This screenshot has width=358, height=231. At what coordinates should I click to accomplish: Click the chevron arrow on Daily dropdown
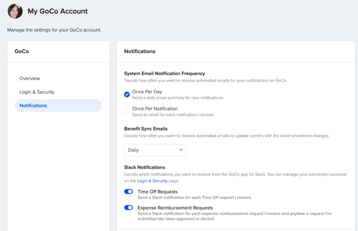[x=181, y=150]
